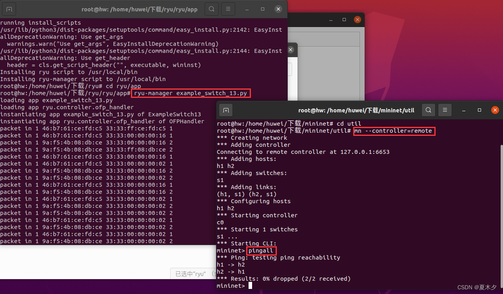
Task: Minimize the ryu/app terminal window
Action: click(247, 9)
